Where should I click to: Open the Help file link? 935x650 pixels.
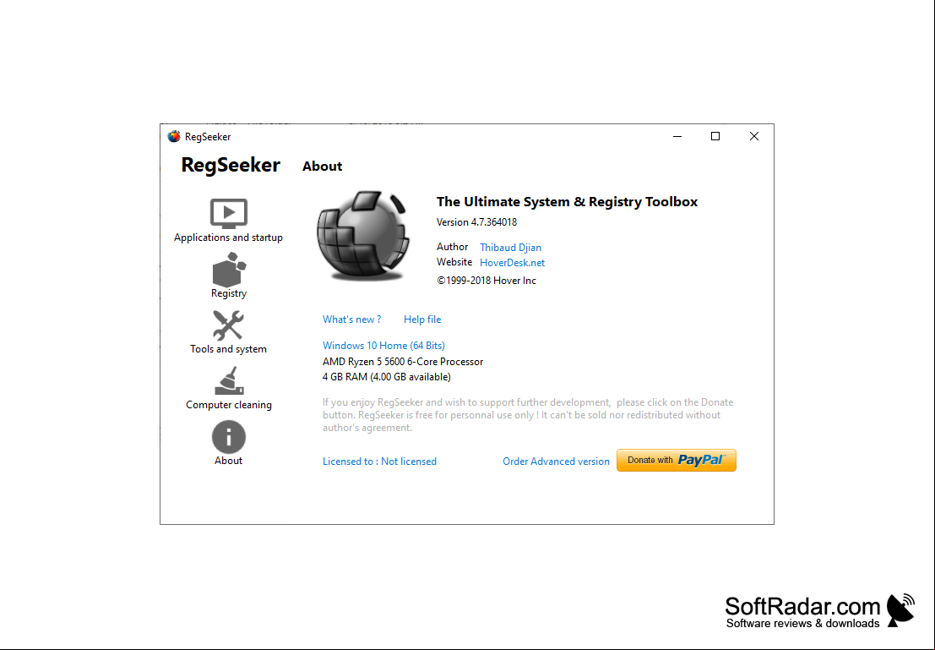[x=422, y=320]
